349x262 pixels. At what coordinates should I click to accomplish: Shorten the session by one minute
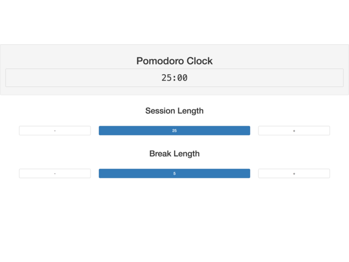tap(55, 130)
